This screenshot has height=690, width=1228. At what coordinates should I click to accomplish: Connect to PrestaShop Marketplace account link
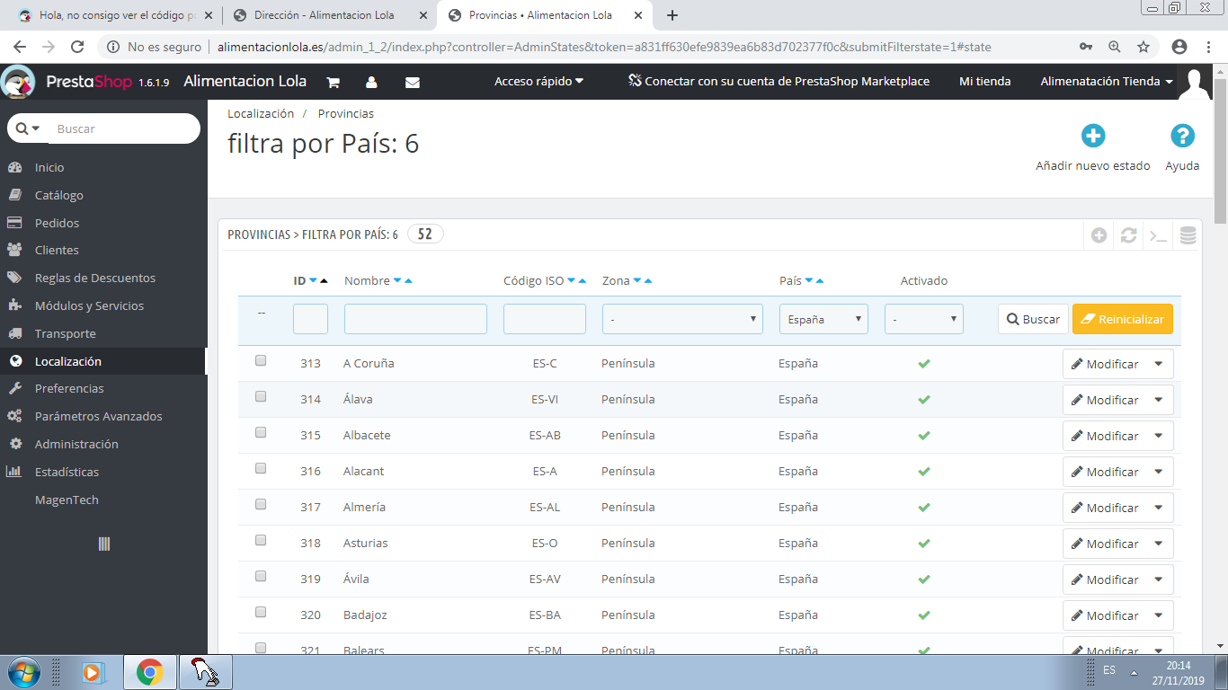[779, 82]
